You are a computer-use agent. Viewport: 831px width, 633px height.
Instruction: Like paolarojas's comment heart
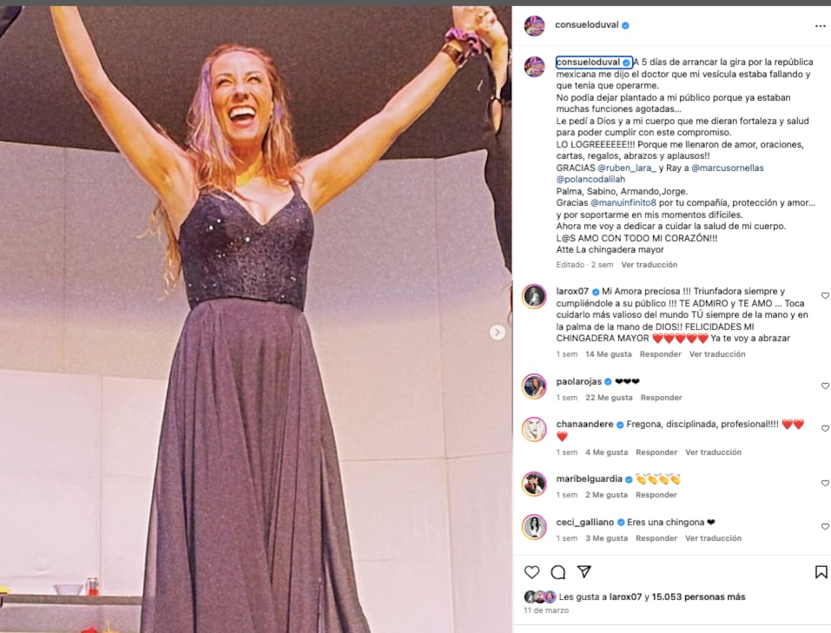[x=825, y=386]
